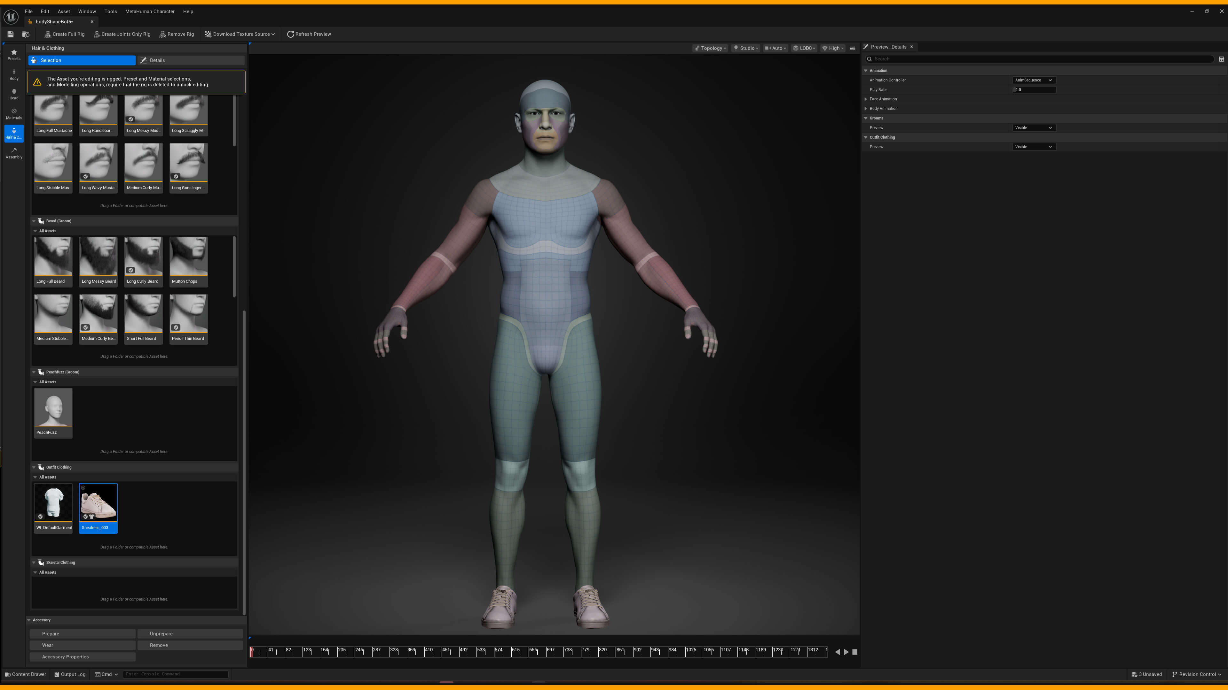Click the Remove accessory button
This screenshot has width=1228, height=690.
190,645
